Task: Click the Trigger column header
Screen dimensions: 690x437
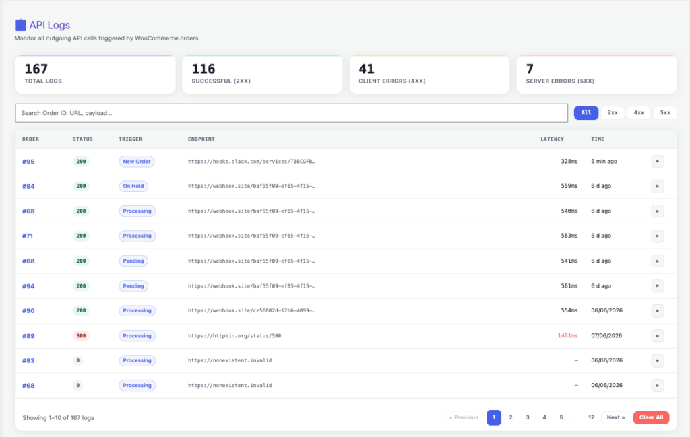Action: coord(130,139)
